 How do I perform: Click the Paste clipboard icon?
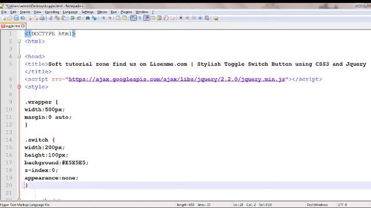click(x=64, y=18)
